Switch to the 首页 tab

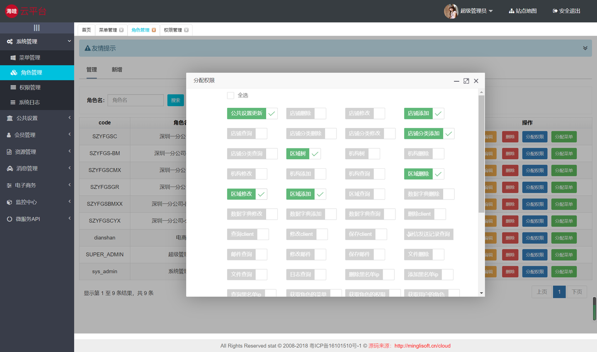pos(86,29)
